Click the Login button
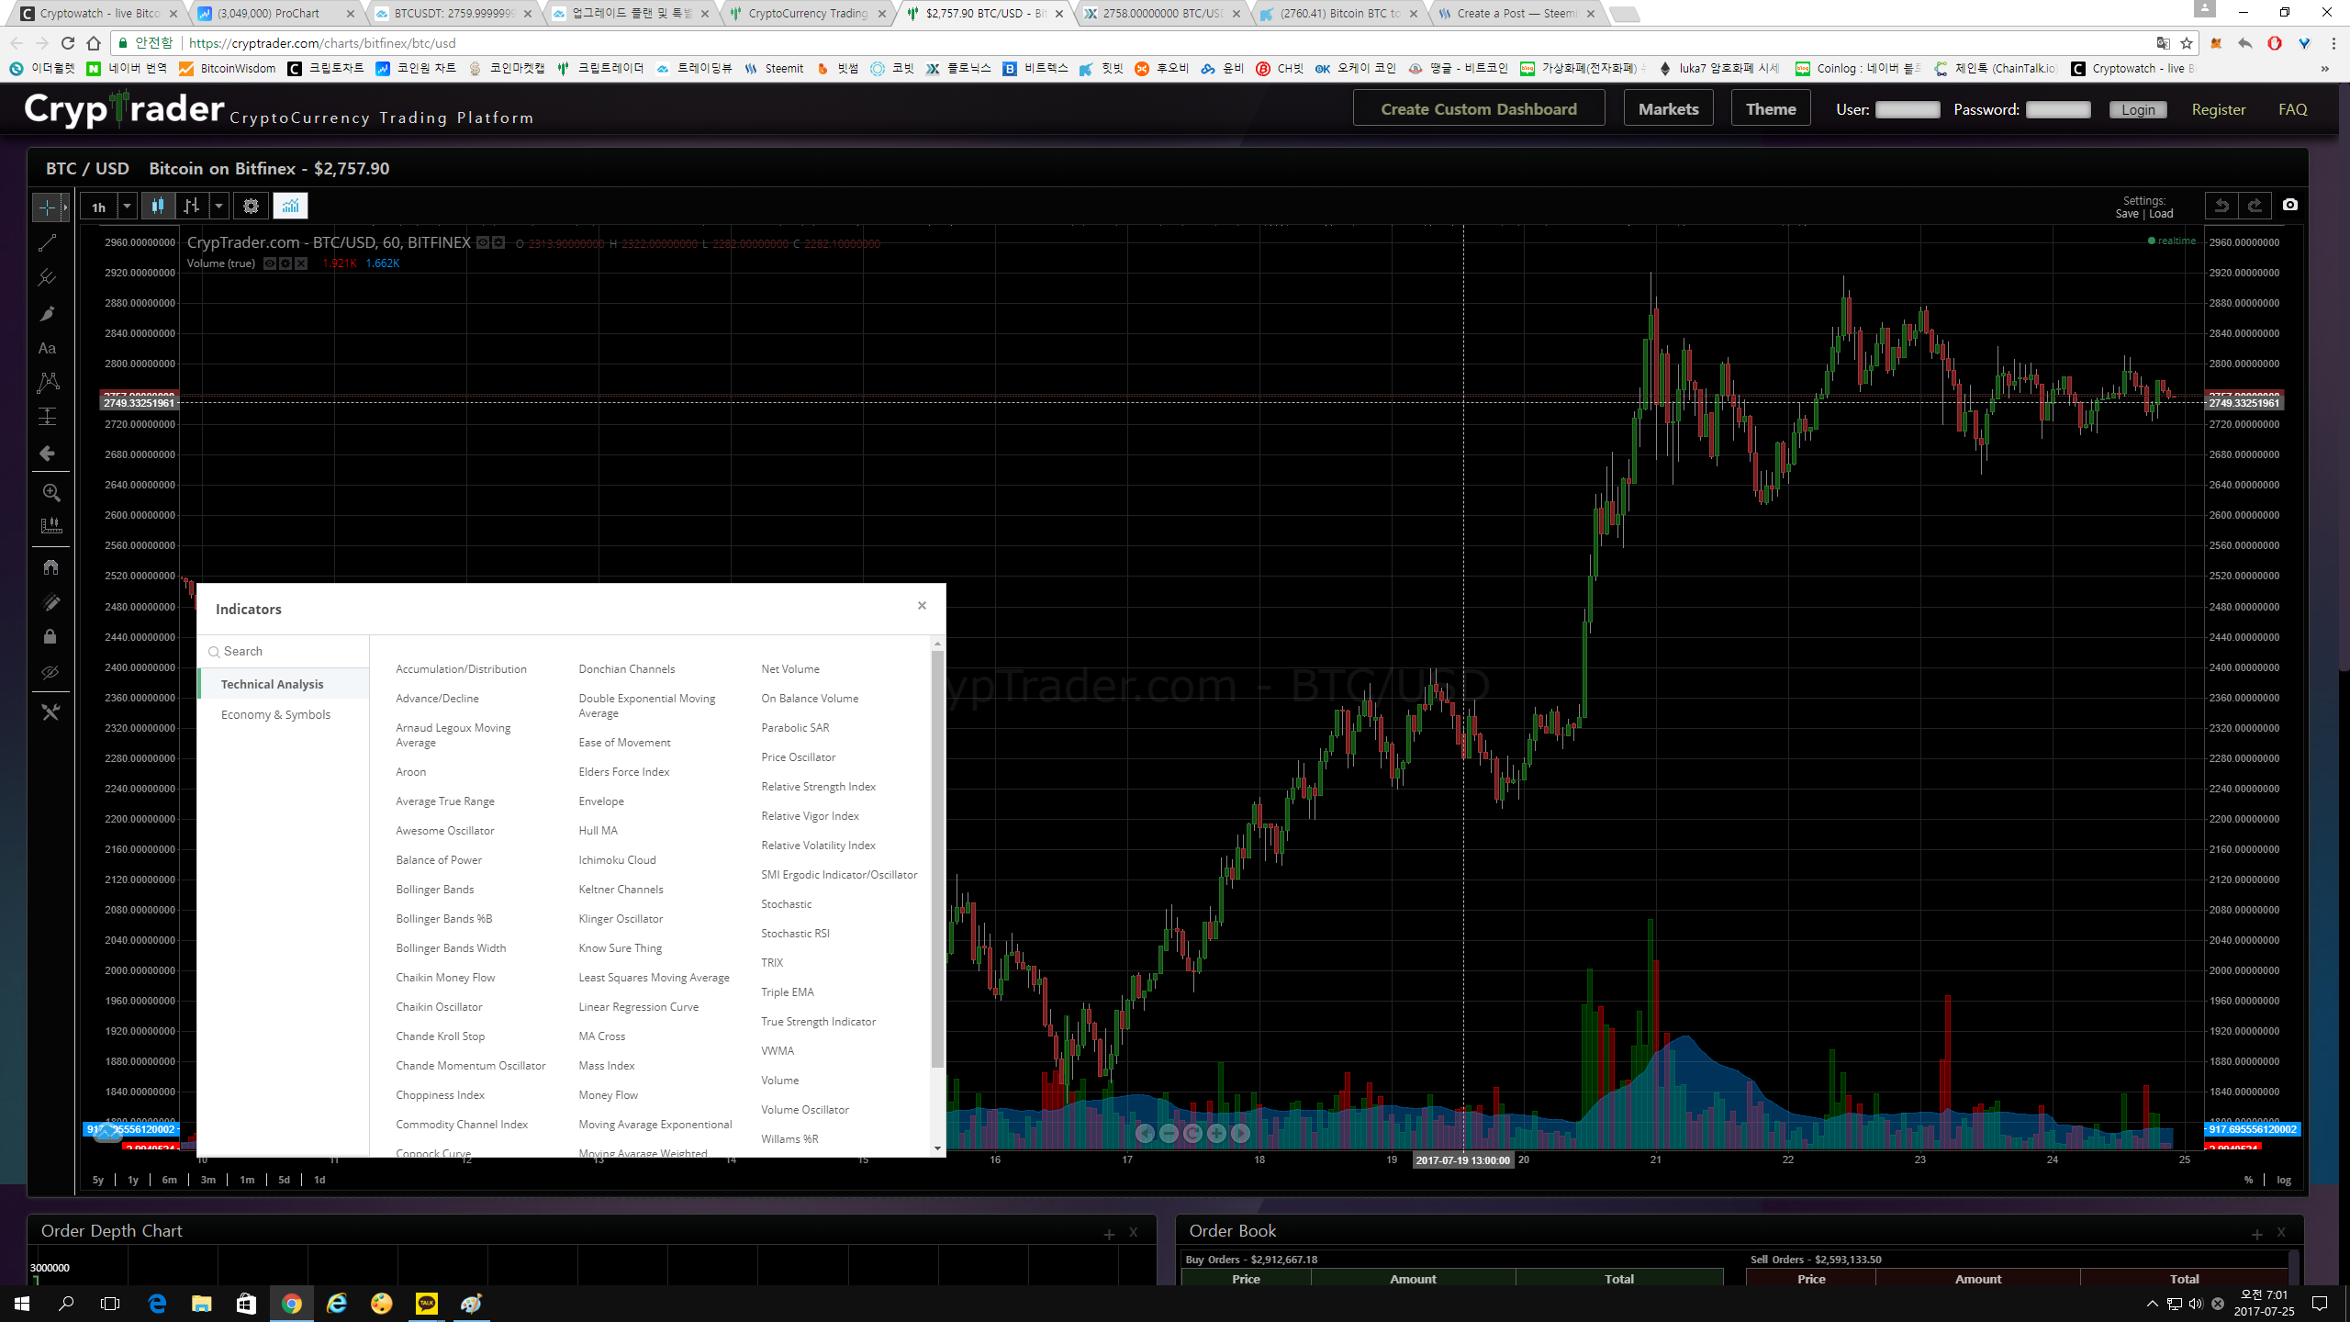 pos(2138,109)
